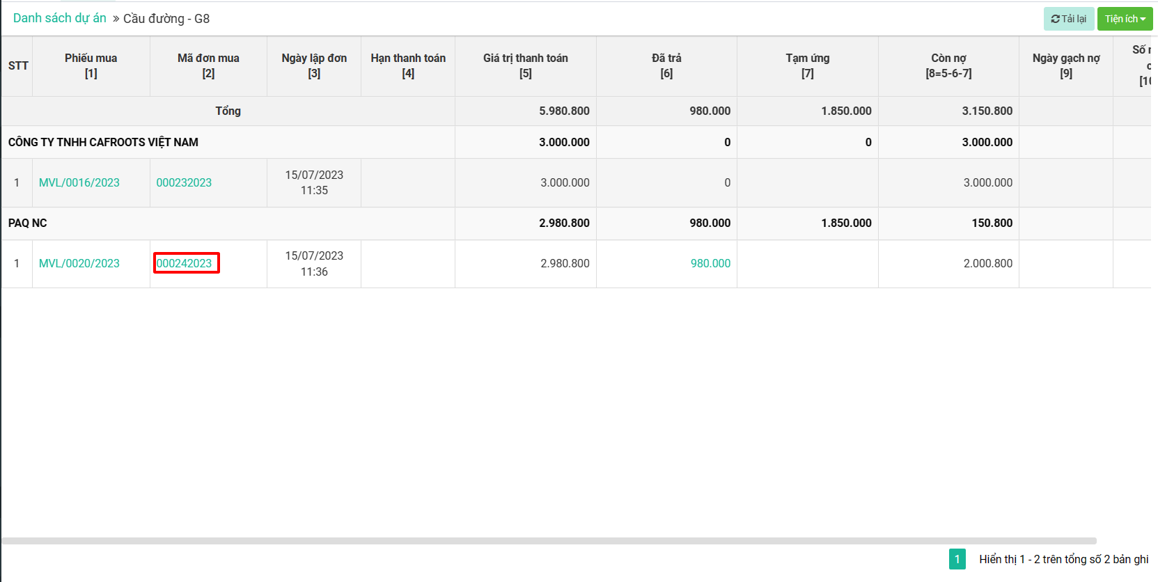Viewport: 1158px width, 582px height.
Task: Click the Hạn thanh toán [4] column header
Action: pos(408,66)
